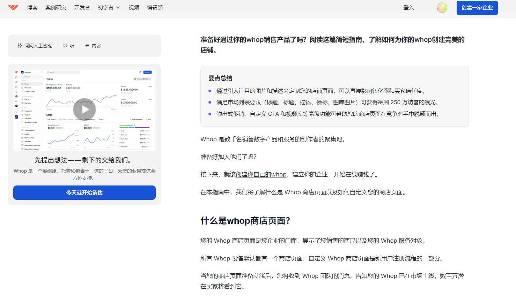Click the line 准备好加入他们了吗？

[x=229, y=157]
